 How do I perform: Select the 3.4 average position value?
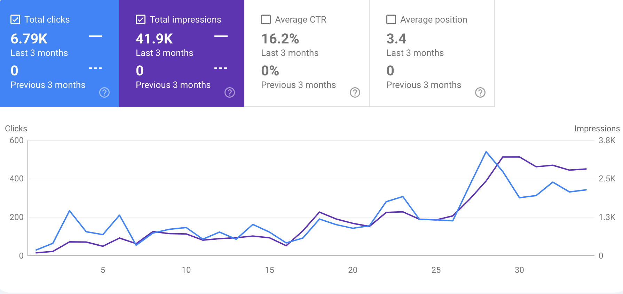point(396,39)
